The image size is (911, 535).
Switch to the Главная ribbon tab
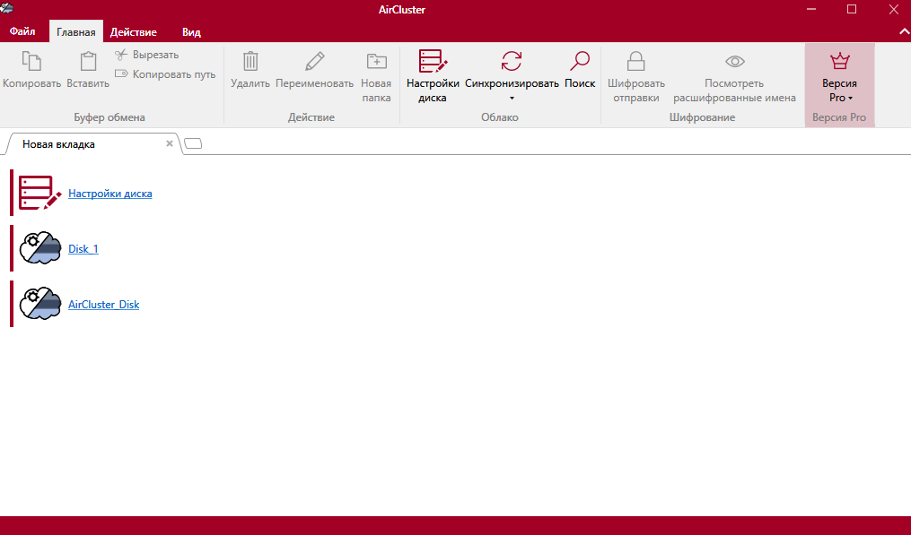tap(76, 32)
